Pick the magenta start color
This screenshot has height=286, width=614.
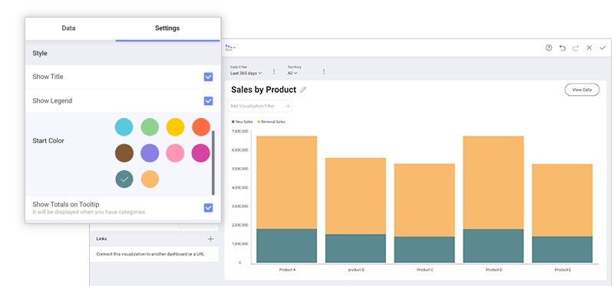201,153
